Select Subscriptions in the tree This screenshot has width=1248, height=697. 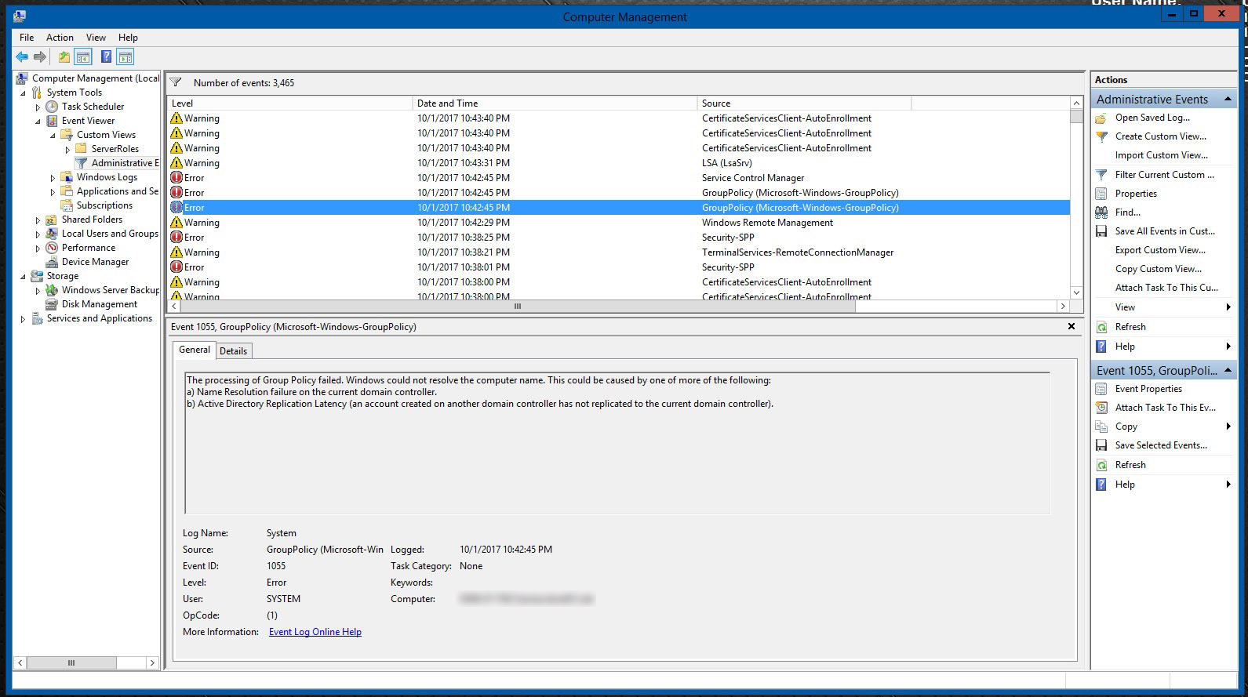104,205
